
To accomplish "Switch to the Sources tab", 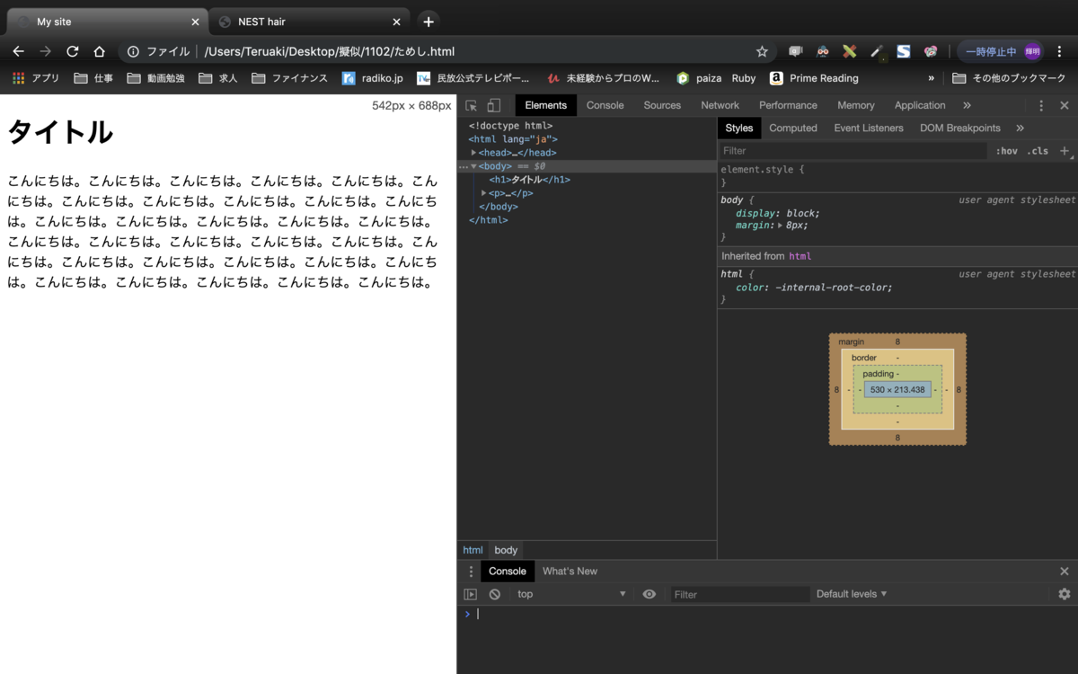I will coord(662,105).
